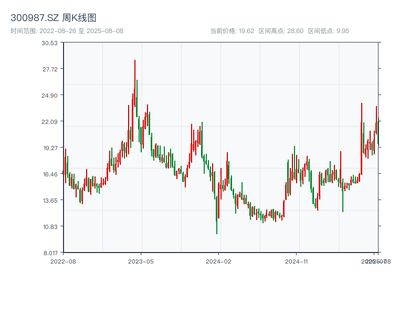420x315 pixels.
Task: Click the chart title 300987.SZ 周K线图
Action: [x=54, y=18]
